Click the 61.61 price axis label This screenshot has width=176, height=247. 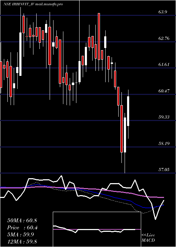[164, 65]
